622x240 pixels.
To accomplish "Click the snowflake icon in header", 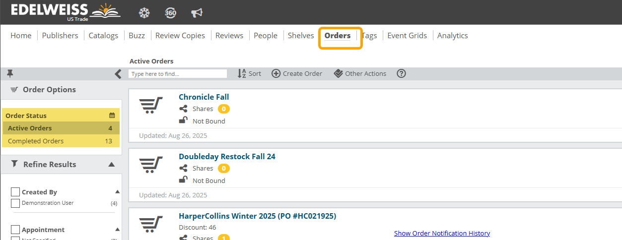I will (x=144, y=13).
